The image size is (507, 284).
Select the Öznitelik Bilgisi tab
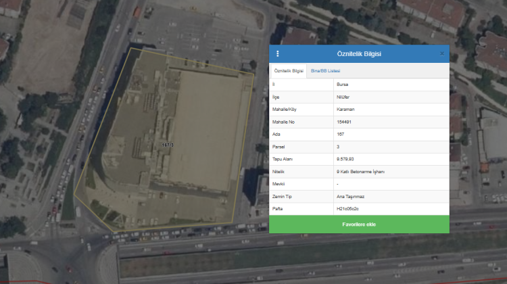(289, 71)
